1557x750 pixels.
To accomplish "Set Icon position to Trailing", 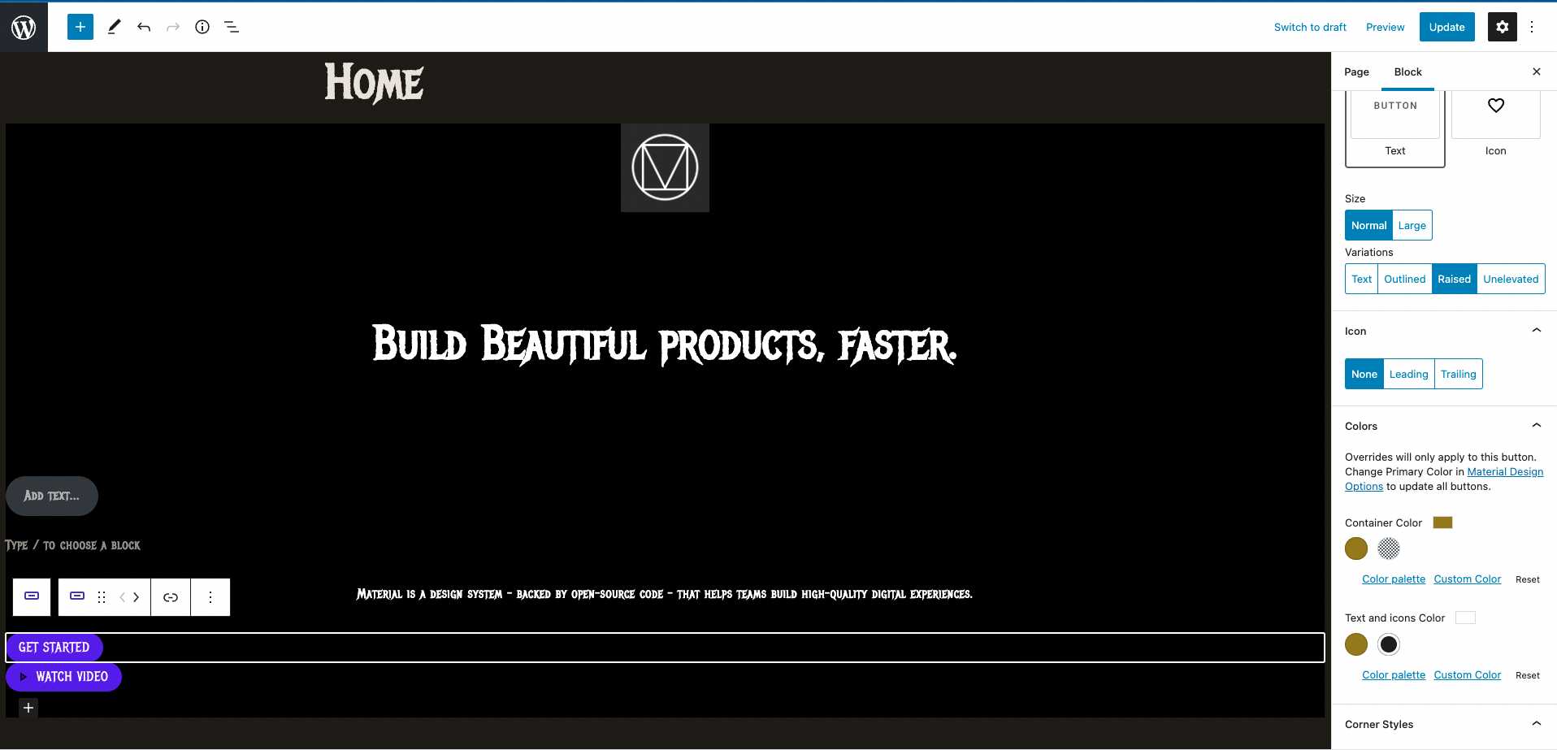I will point(1458,374).
